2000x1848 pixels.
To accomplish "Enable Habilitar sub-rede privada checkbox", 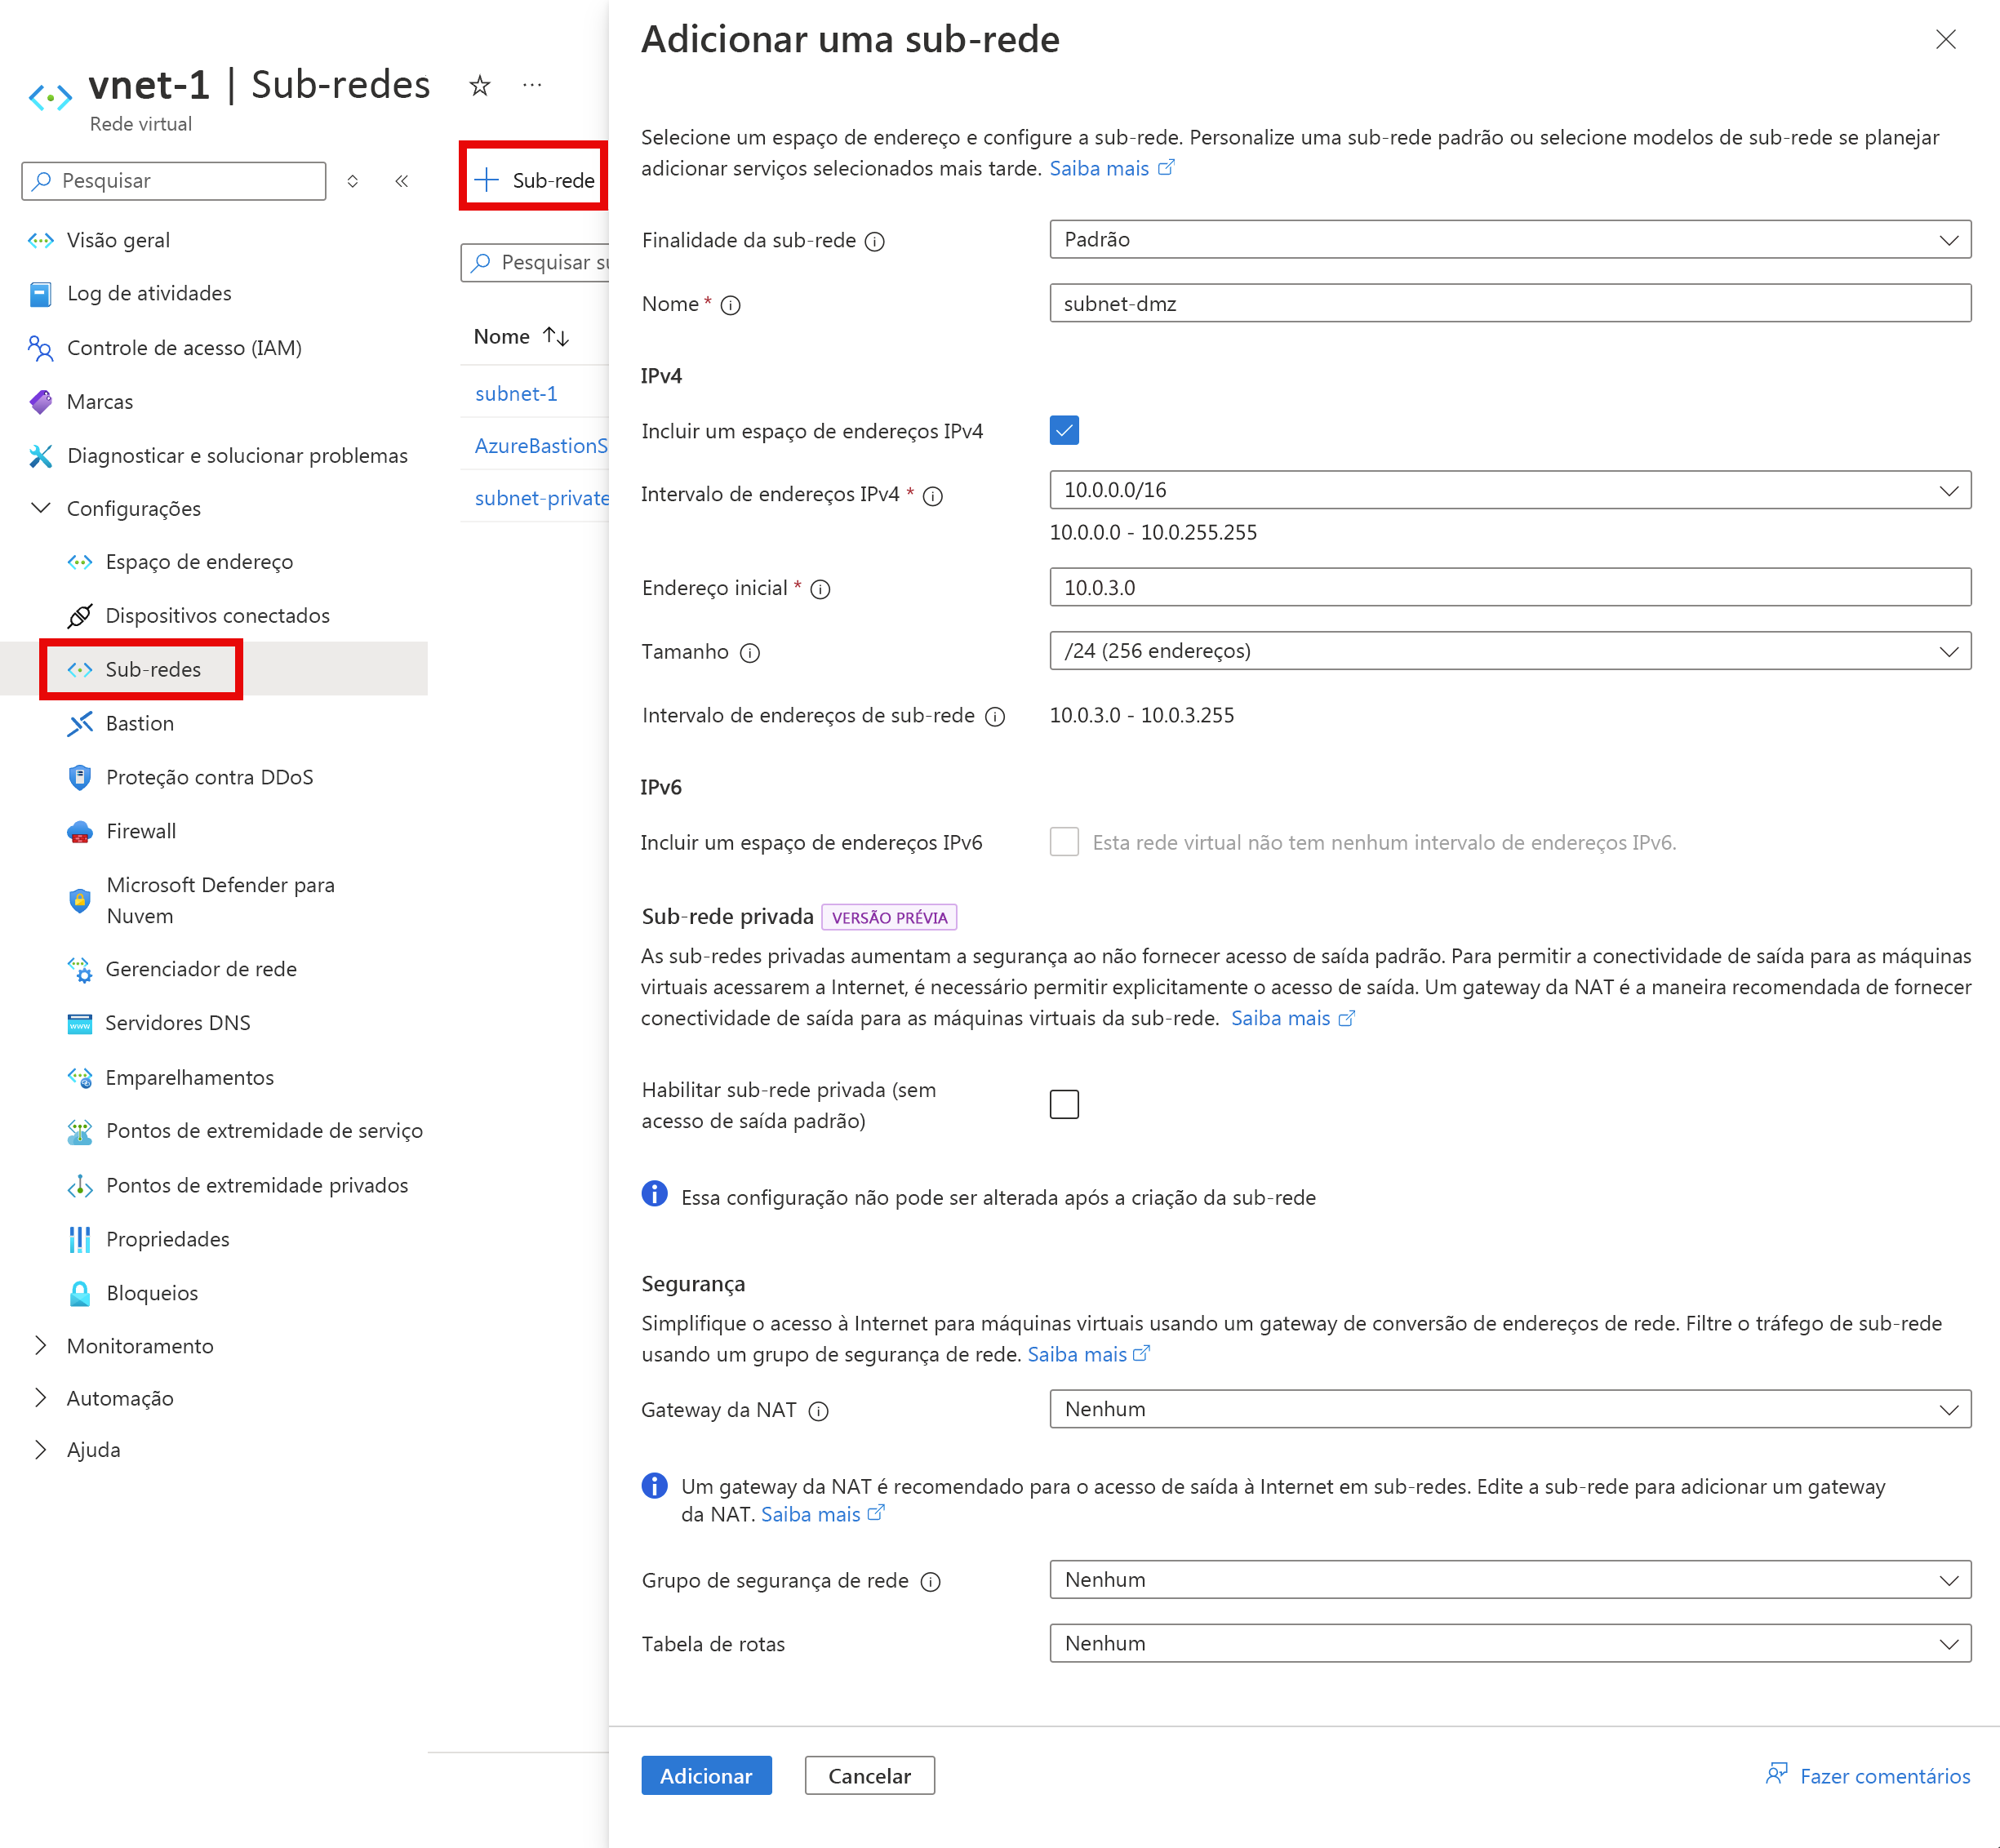I will click(1064, 1104).
